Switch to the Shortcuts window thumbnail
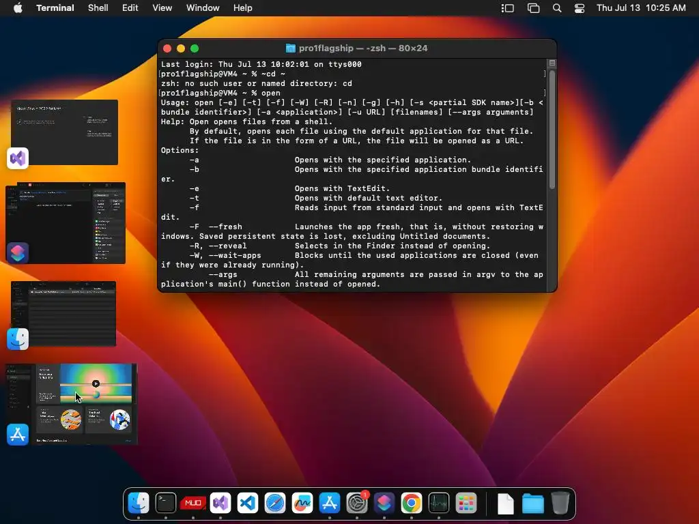This screenshot has height=524, width=699. pos(66,223)
